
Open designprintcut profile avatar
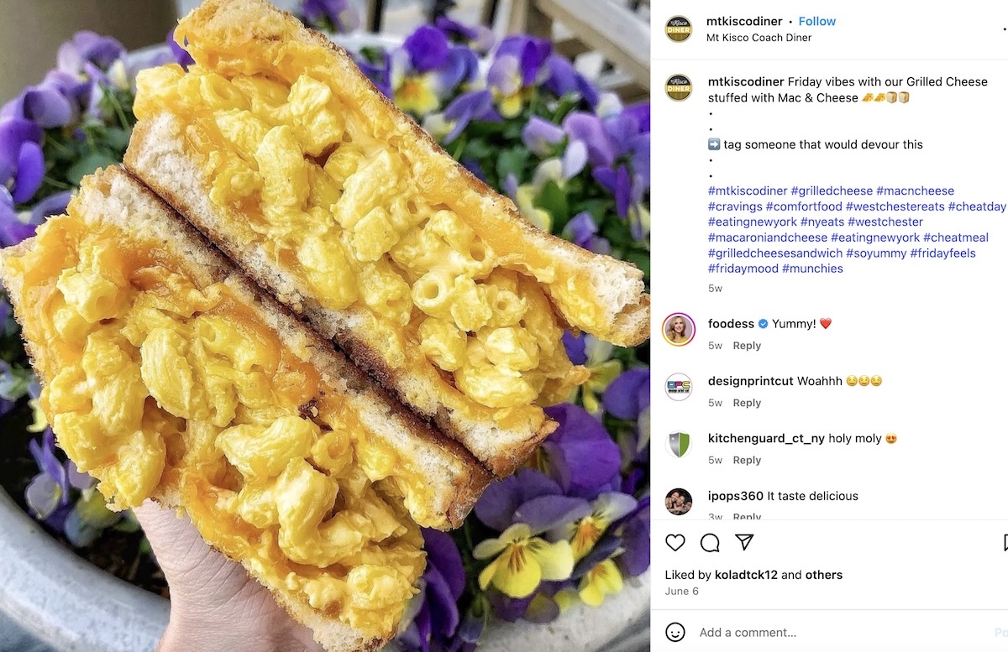[679, 387]
